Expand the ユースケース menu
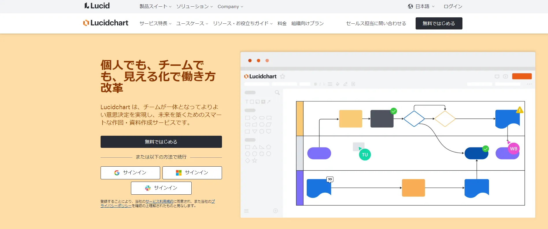Image resolution: width=548 pixels, height=229 pixels. [192, 23]
